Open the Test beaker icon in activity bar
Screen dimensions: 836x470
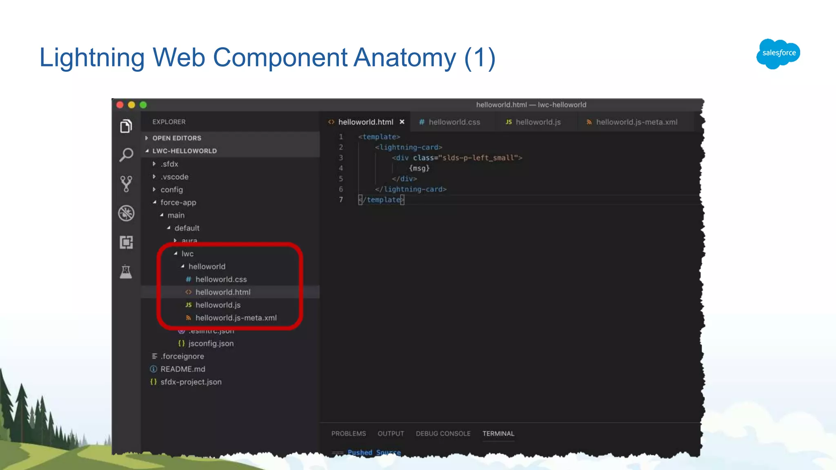coord(126,271)
